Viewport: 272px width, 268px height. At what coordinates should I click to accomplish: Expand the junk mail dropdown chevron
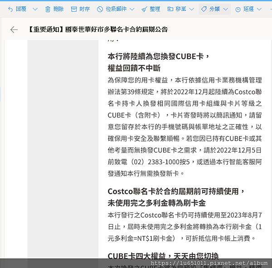coord(132,9)
